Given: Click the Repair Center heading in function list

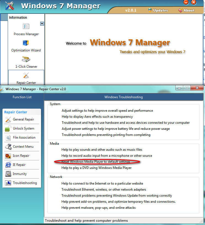Looking at the screenshot, I should [15, 112].
